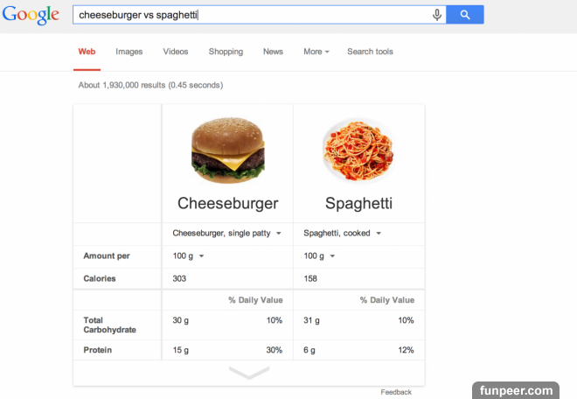The width and height of the screenshot is (577, 399).
Task: Switch to the Videos tab
Action: [x=176, y=52]
